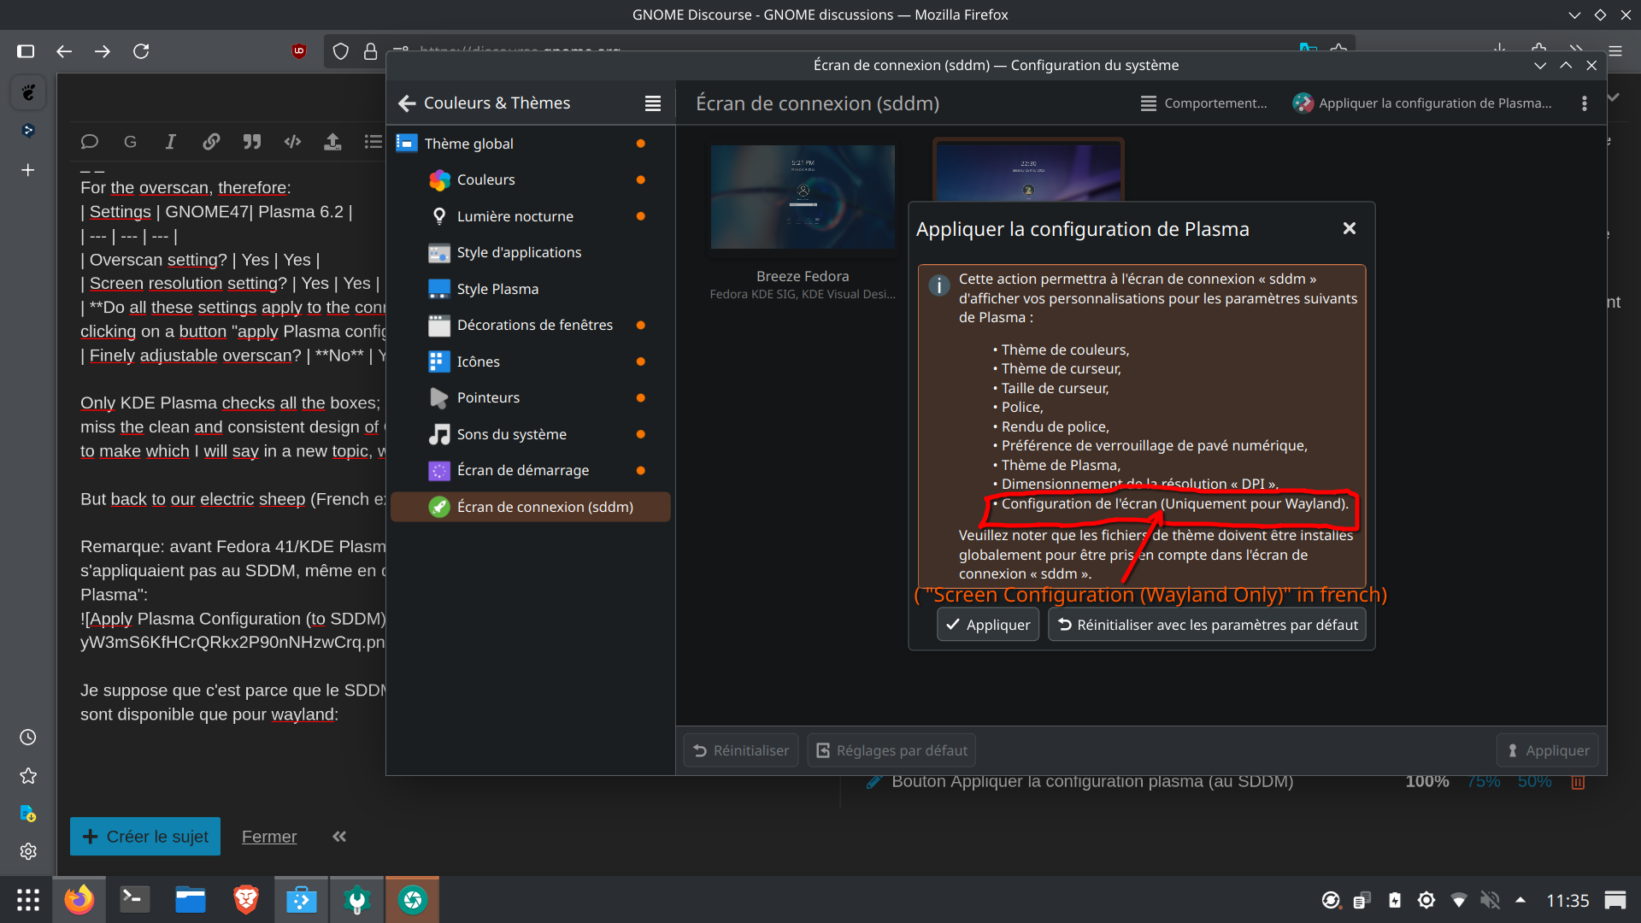Open Comportement... toolbar option
Image resolution: width=1641 pixels, height=923 pixels.
[1203, 103]
